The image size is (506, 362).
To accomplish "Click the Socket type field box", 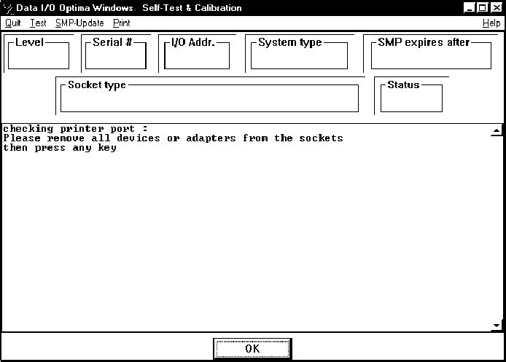I will pyautogui.click(x=209, y=98).
